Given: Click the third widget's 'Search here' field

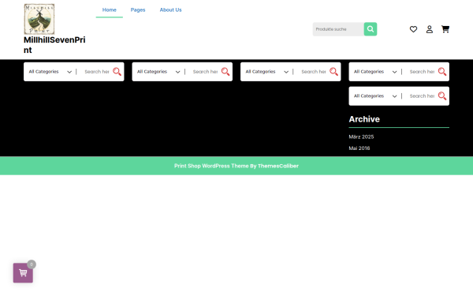Looking at the screenshot, I should pos(313,72).
